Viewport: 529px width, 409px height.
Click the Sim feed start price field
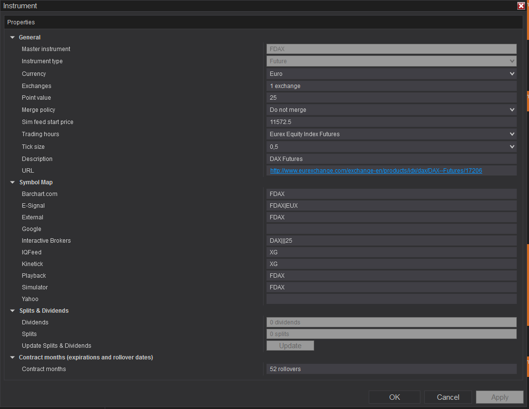[x=391, y=122]
